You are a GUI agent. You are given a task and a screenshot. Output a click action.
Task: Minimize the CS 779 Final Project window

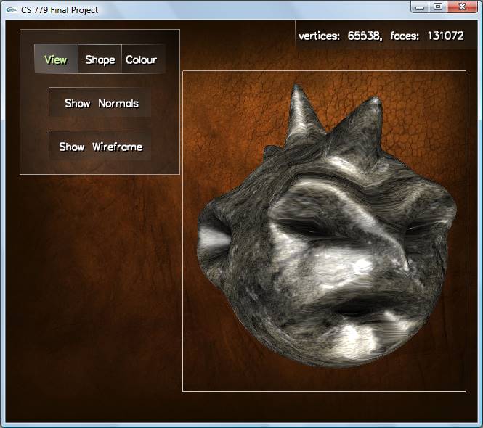click(x=420, y=7)
